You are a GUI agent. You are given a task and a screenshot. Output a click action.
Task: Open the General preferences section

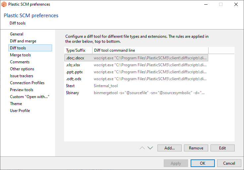pyautogui.click(x=17, y=34)
